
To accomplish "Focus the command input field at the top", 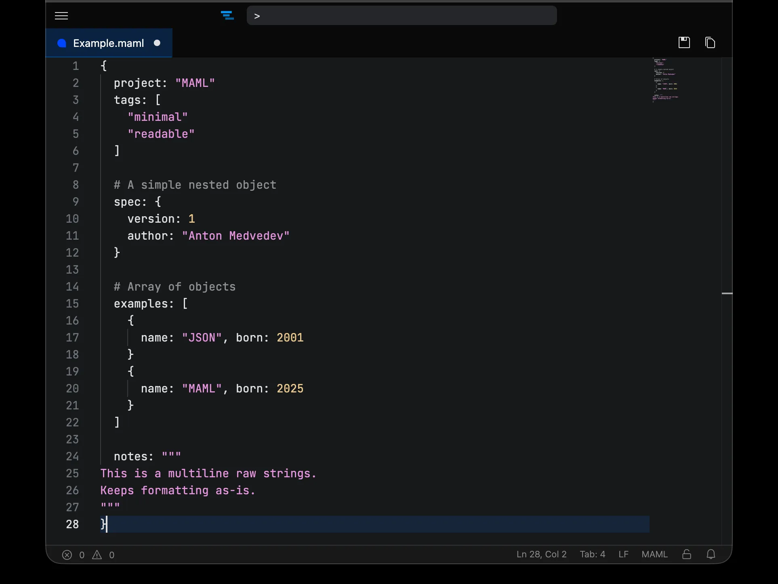I will (402, 15).
